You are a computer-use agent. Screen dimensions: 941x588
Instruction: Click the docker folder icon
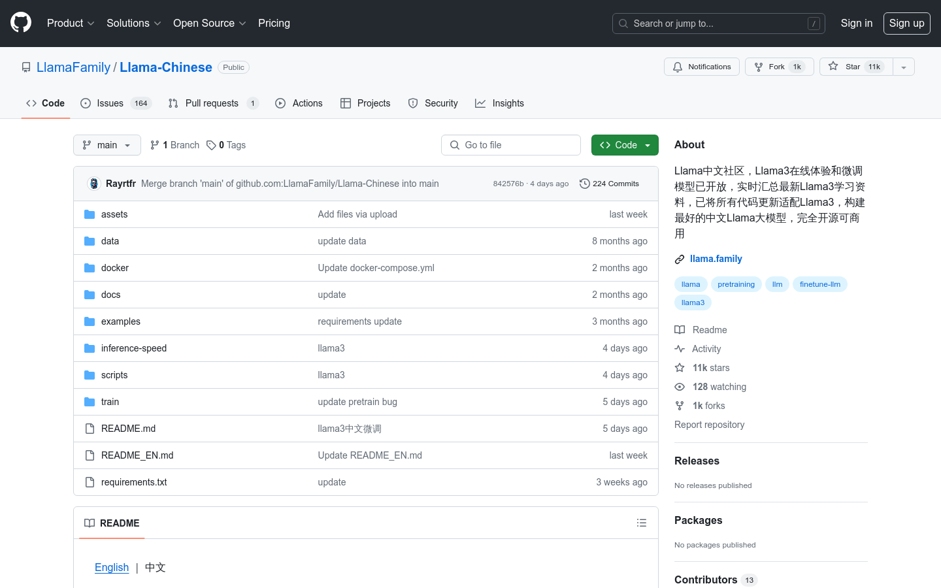tap(90, 268)
